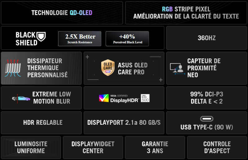
Task: Select the Garantie 3 Ans tile
Action: coord(155,147)
